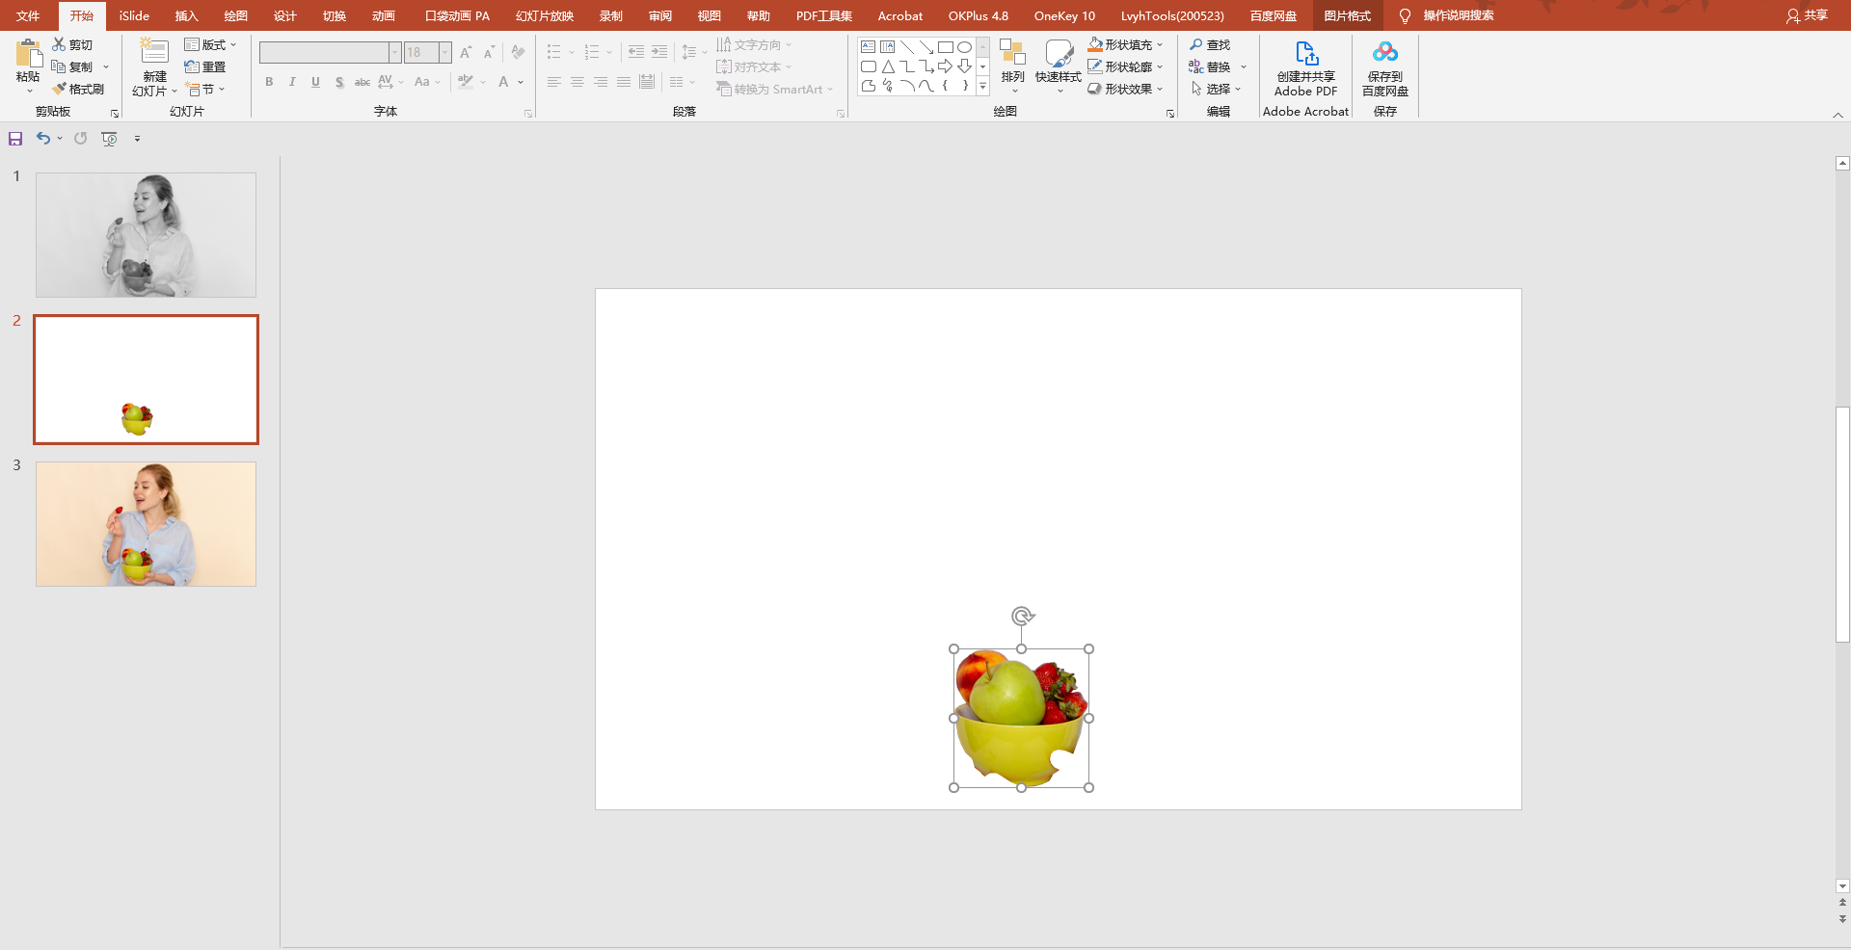Viewport: 1851px width, 950px height.
Task: Click the Arrange (排列) icon
Action: point(1012,52)
